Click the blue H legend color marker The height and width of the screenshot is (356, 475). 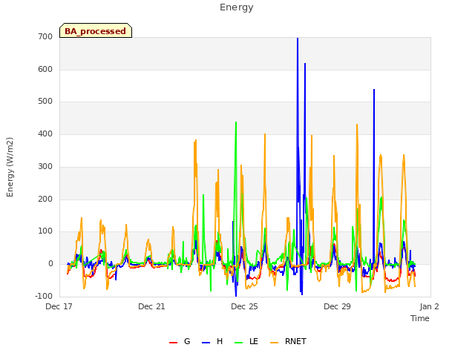tap(206, 343)
